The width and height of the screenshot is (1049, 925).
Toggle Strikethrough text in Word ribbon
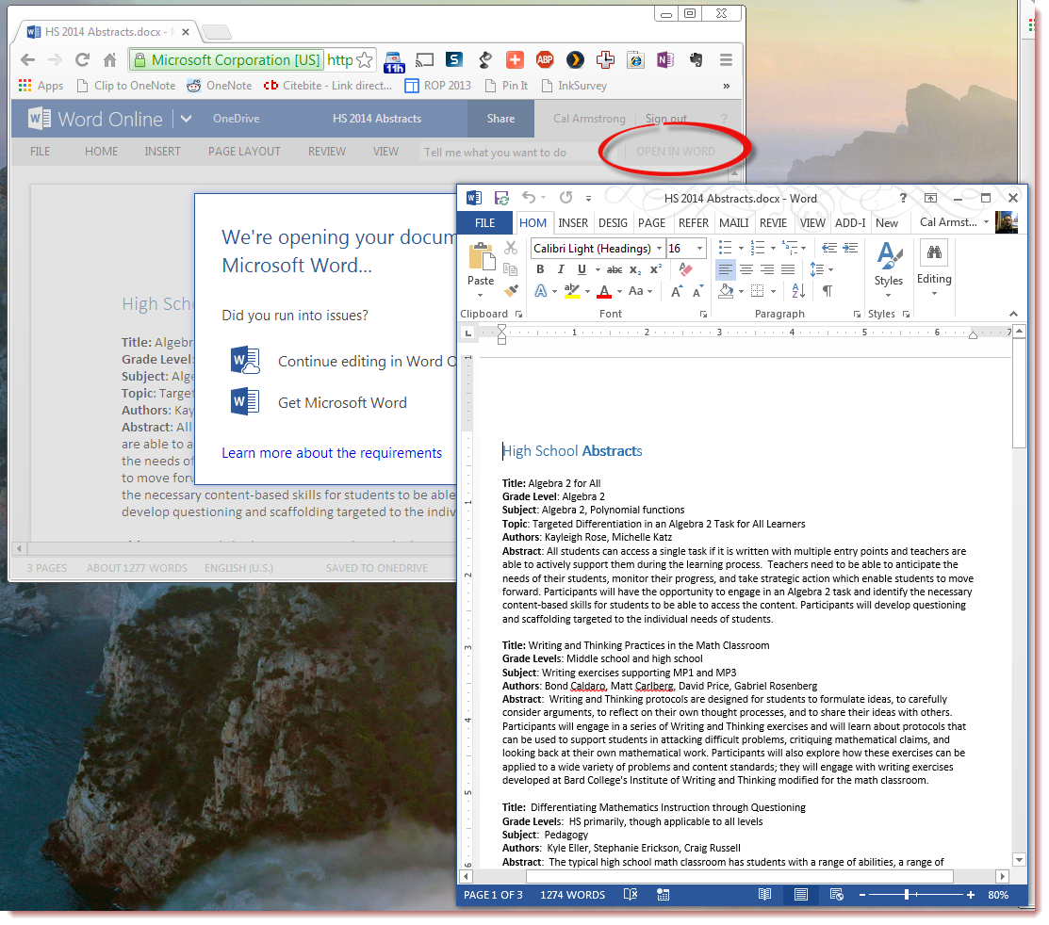coord(615,269)
